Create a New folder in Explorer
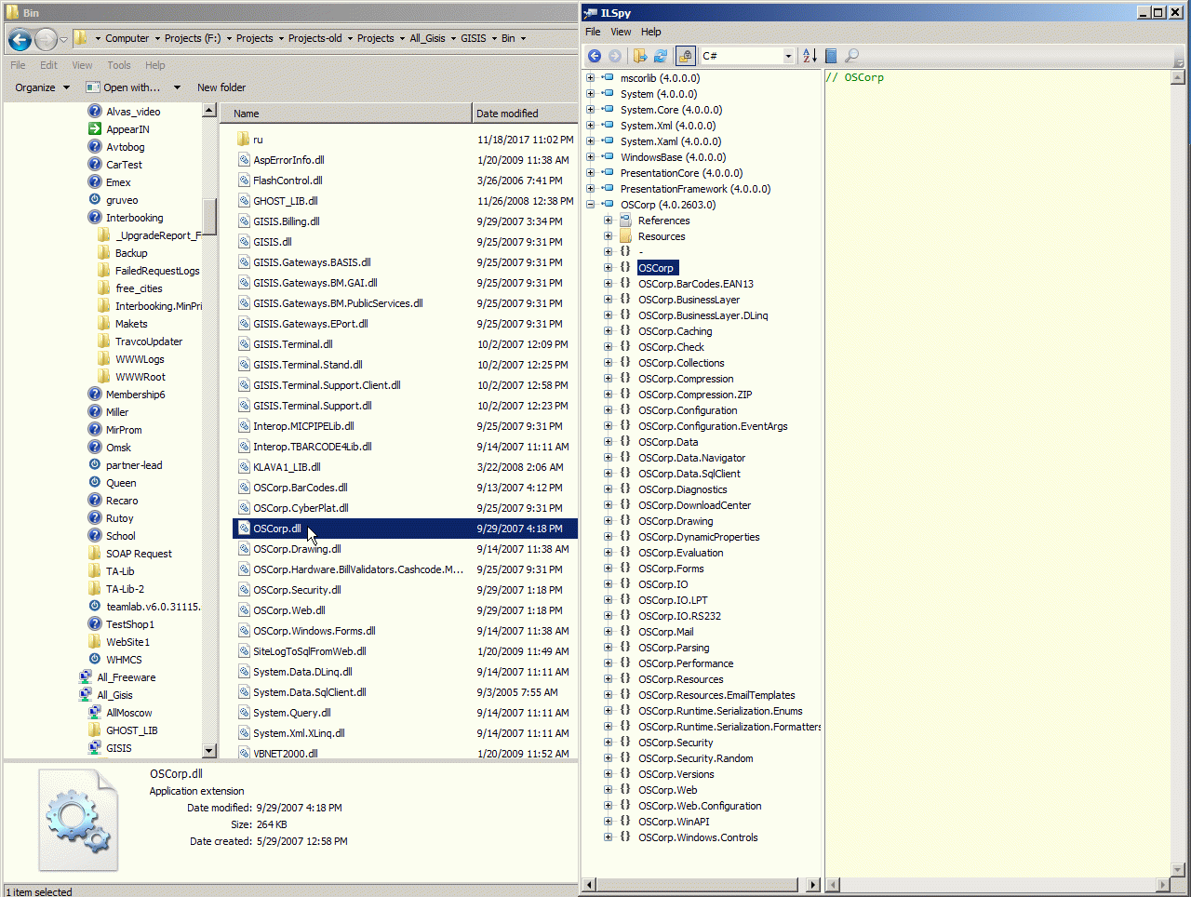This screenshot has width=1191, height=897. [221, 87]
